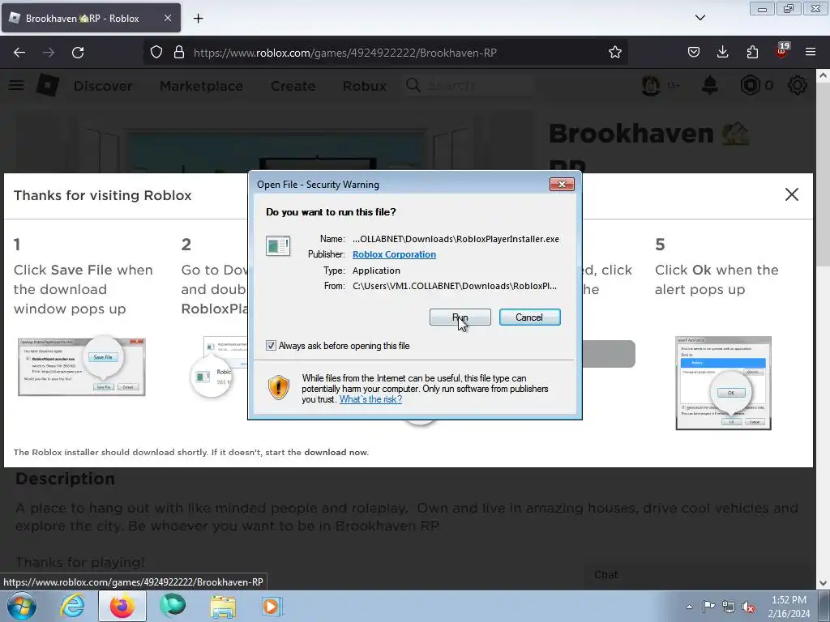Open the tracking protection shield icon

click(156, 53)
